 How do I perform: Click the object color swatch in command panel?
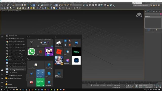tap(161, 14)
